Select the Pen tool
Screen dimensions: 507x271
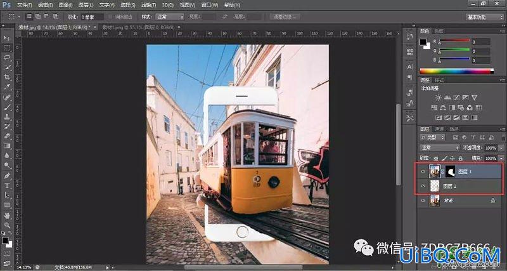pos(7,176)
